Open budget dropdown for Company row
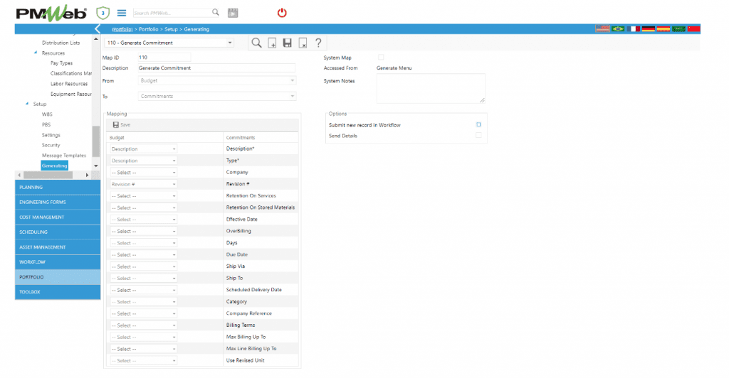The width and height of the screenshot is (729, 378). (143, 173)
